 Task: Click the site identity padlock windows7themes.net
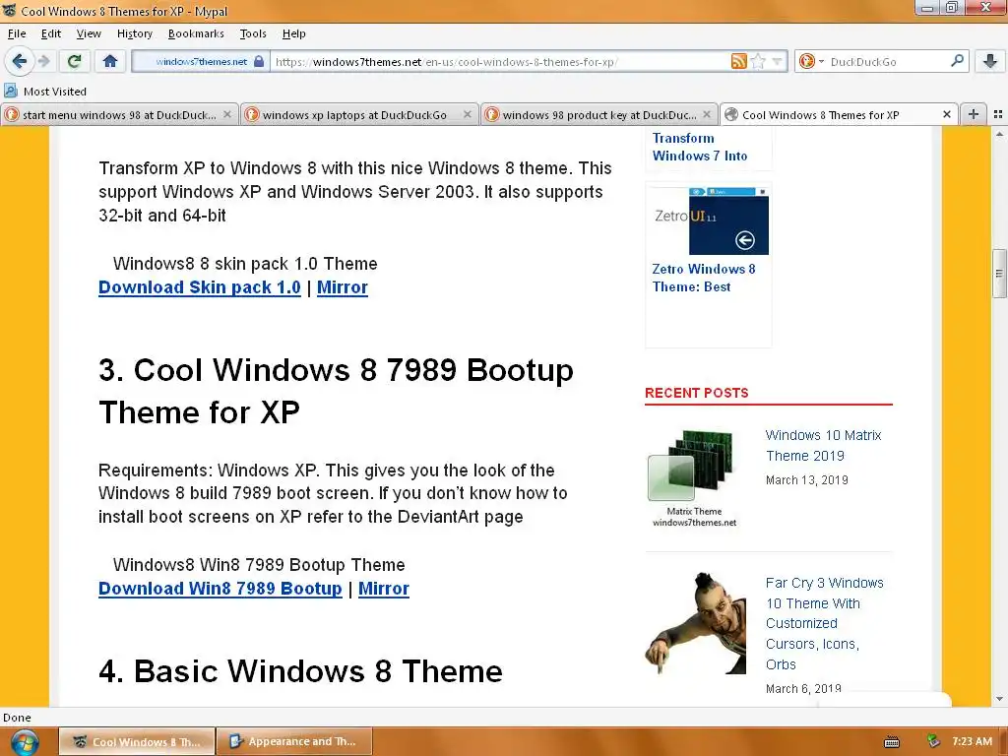point(201,62)
